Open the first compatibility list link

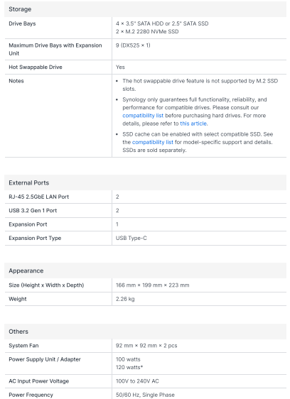coord(143,116)
